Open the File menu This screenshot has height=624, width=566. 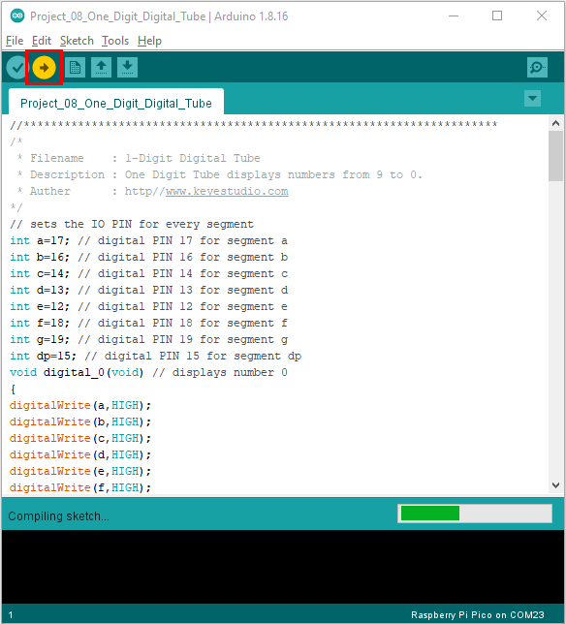[x=15, y=41]
